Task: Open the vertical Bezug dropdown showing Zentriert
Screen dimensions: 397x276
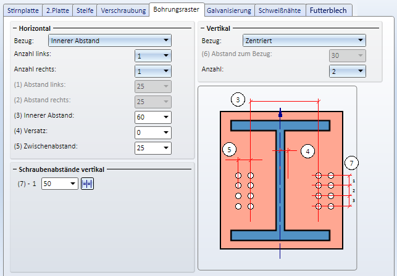Action: tap(304, 41)
